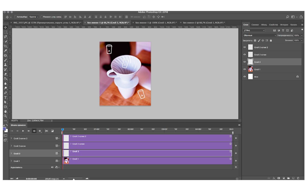Screen dimensions: 307x191
Task: Open the Обычные blend mode dropdown
Action: click(259, 35)
